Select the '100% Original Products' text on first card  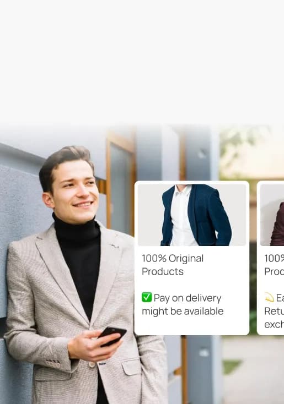point(173,265)
